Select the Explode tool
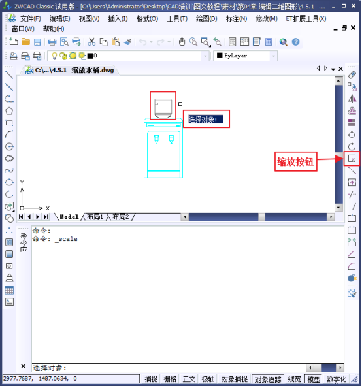The height and width of the screenshot is (386, 362). click(x=352, y=278)
